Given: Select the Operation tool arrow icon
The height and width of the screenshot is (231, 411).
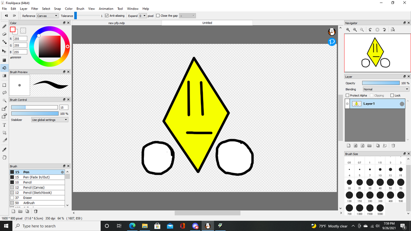Looking at the screenshot, I should click(5, 133).
